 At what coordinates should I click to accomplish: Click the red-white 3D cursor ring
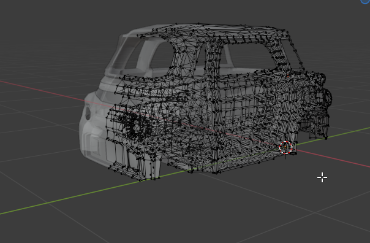pyautogui.click(x=285, y=147)
